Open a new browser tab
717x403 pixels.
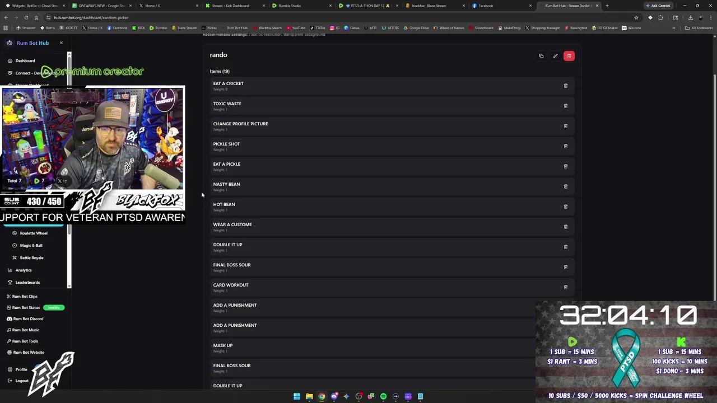pyautogui.click(x=607, y=6)
